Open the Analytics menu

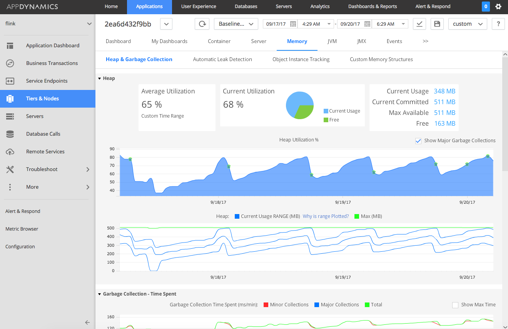tap(320, 7)
